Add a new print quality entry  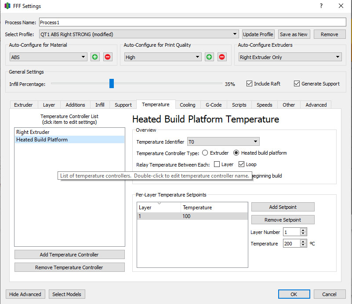click(x=209, y=57)
